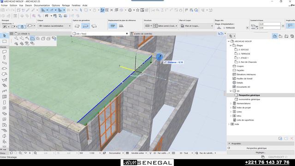Click the Redo icon in toolbar
Screen dimensions: 295x166
12,10
